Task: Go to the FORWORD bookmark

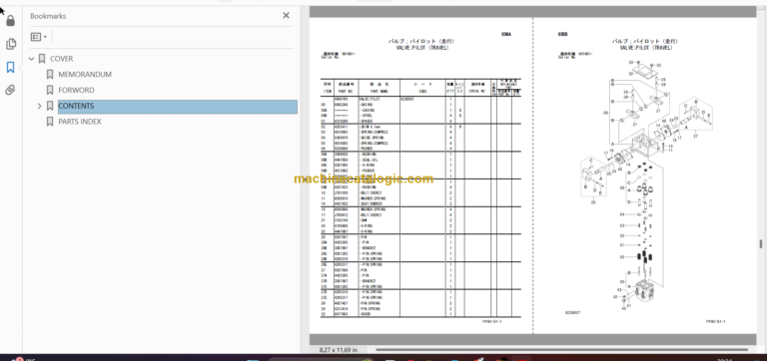Action: click(76, 90)
